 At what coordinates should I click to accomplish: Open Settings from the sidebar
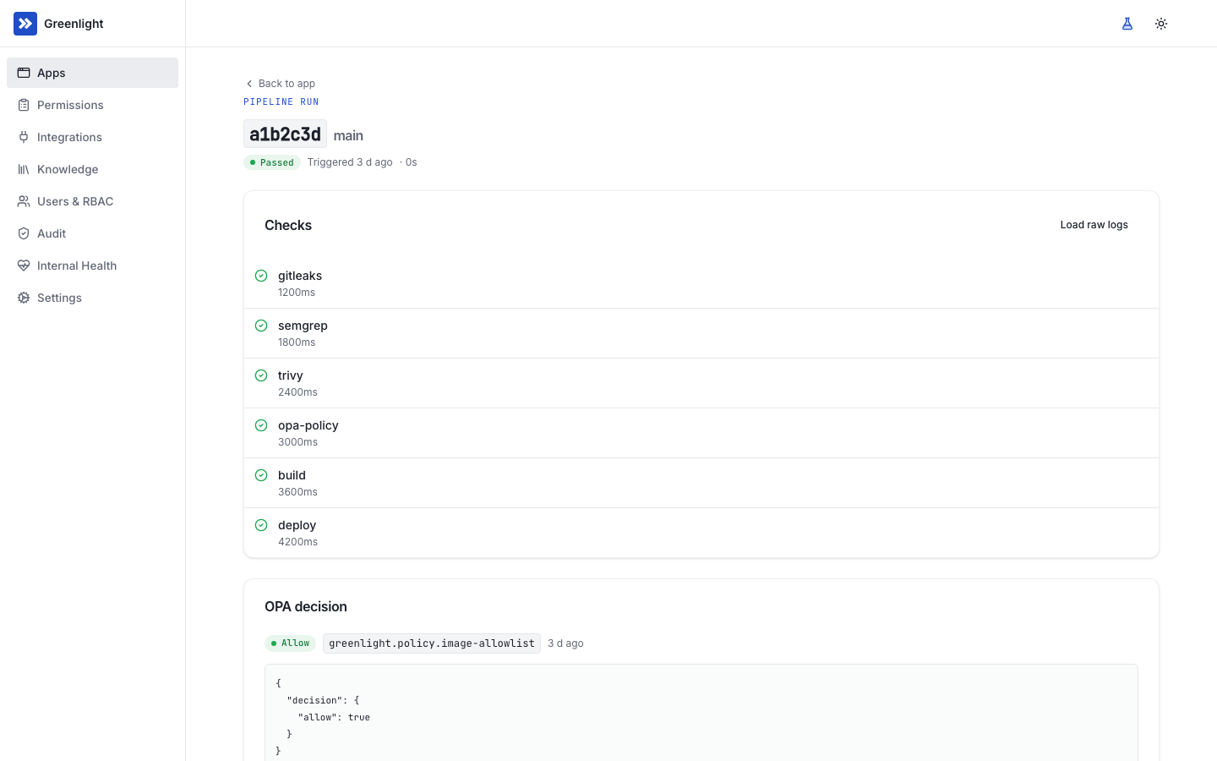(x=92, y=298)
